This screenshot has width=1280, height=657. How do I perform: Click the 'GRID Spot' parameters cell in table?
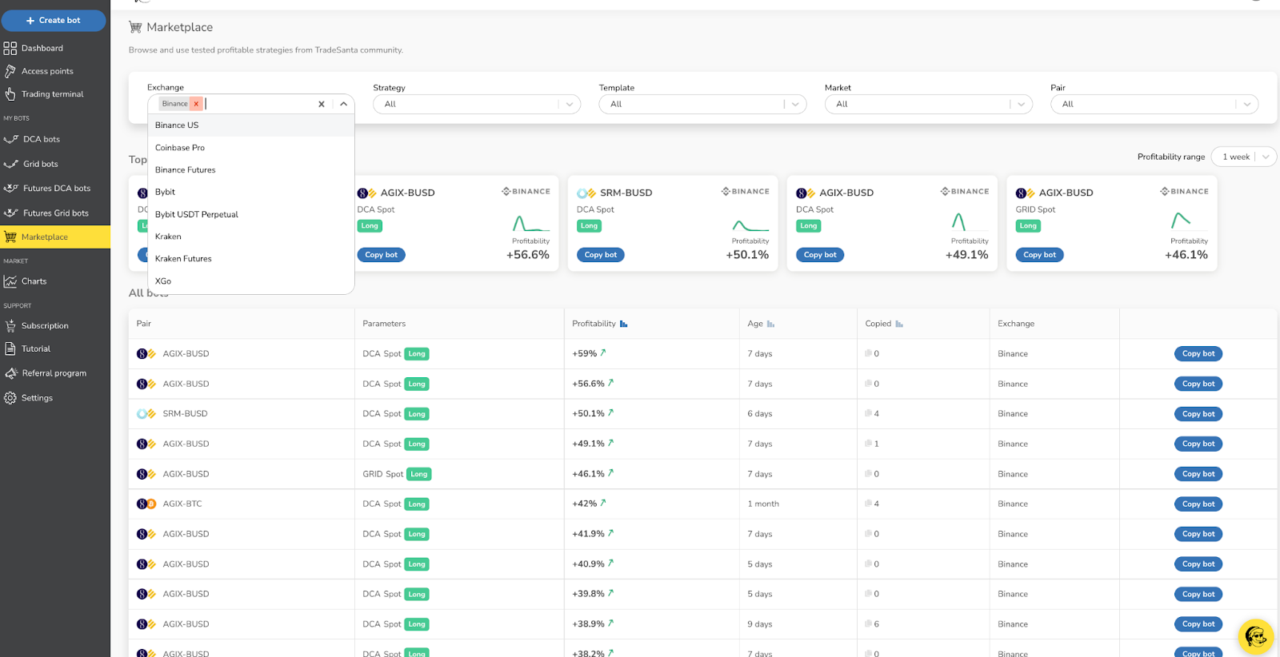[382, 474]
